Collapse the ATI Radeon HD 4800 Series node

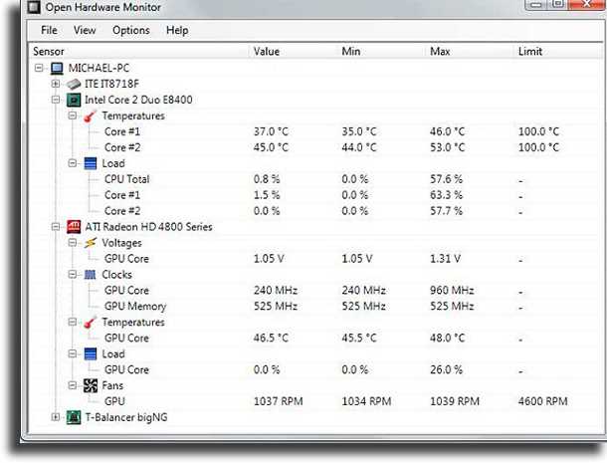[x=56, y=227]
